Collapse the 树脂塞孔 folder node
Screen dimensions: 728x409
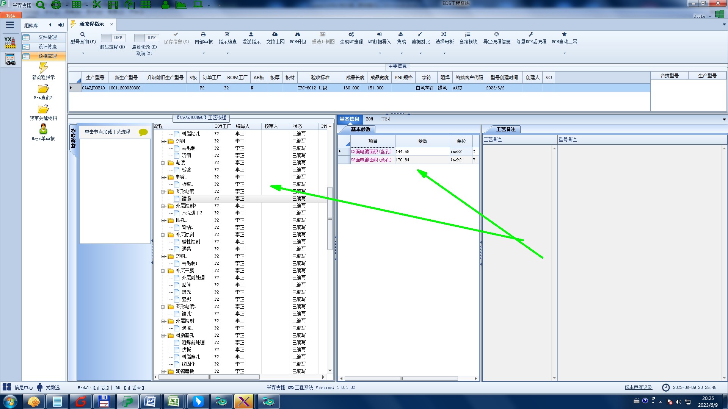point(163,336)
